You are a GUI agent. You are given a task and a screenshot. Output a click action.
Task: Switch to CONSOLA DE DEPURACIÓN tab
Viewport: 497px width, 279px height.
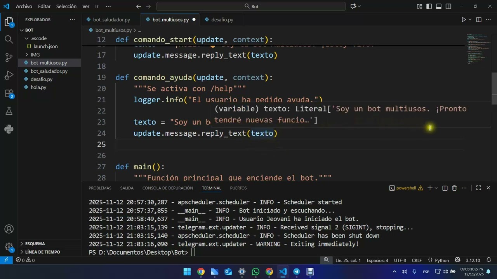click(168, 188)
